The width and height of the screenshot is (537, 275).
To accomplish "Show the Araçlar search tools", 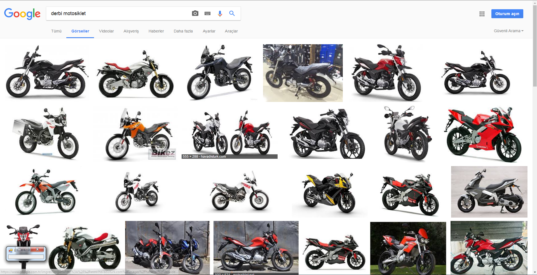I will point(231,31).
